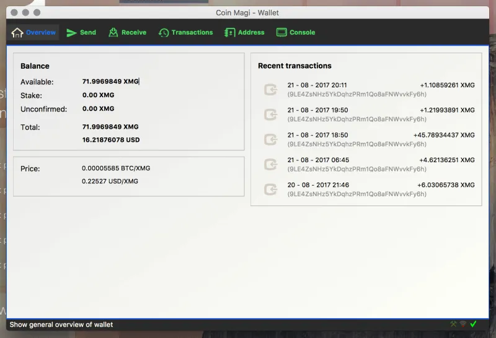Click the Available balance 71.9969849 XMG value
496x338 pixels.
tap(110, 81)
